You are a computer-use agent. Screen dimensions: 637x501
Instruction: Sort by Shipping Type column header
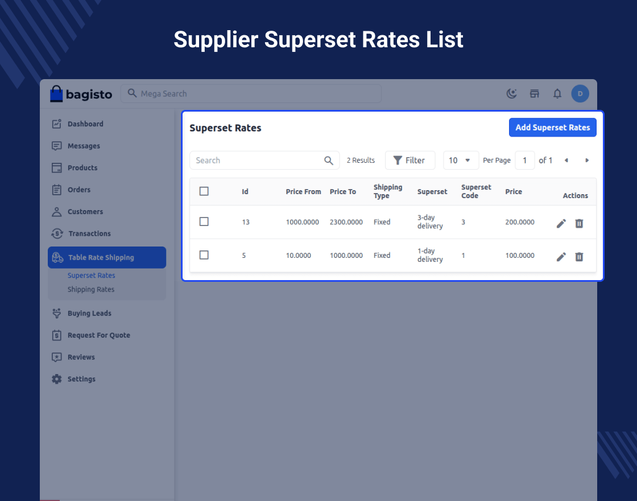[387, 191]
